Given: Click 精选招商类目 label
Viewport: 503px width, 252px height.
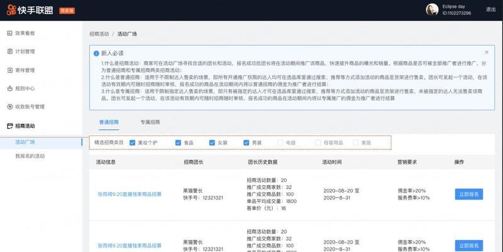Looking at the screenshot, I should pos(109,142).
